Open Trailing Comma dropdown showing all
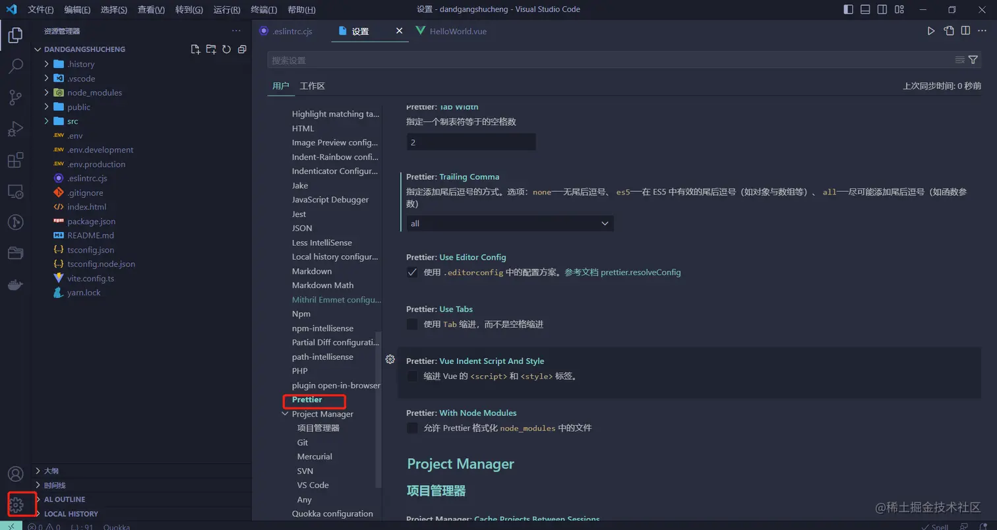Viewport: 997px width, 530px height. 510,223
